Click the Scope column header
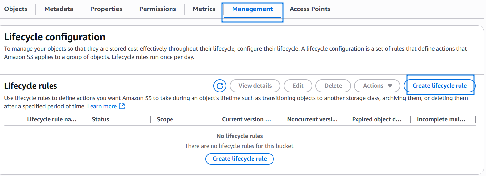Viewport: 486px width, 176px height. [x=165, y=120]
